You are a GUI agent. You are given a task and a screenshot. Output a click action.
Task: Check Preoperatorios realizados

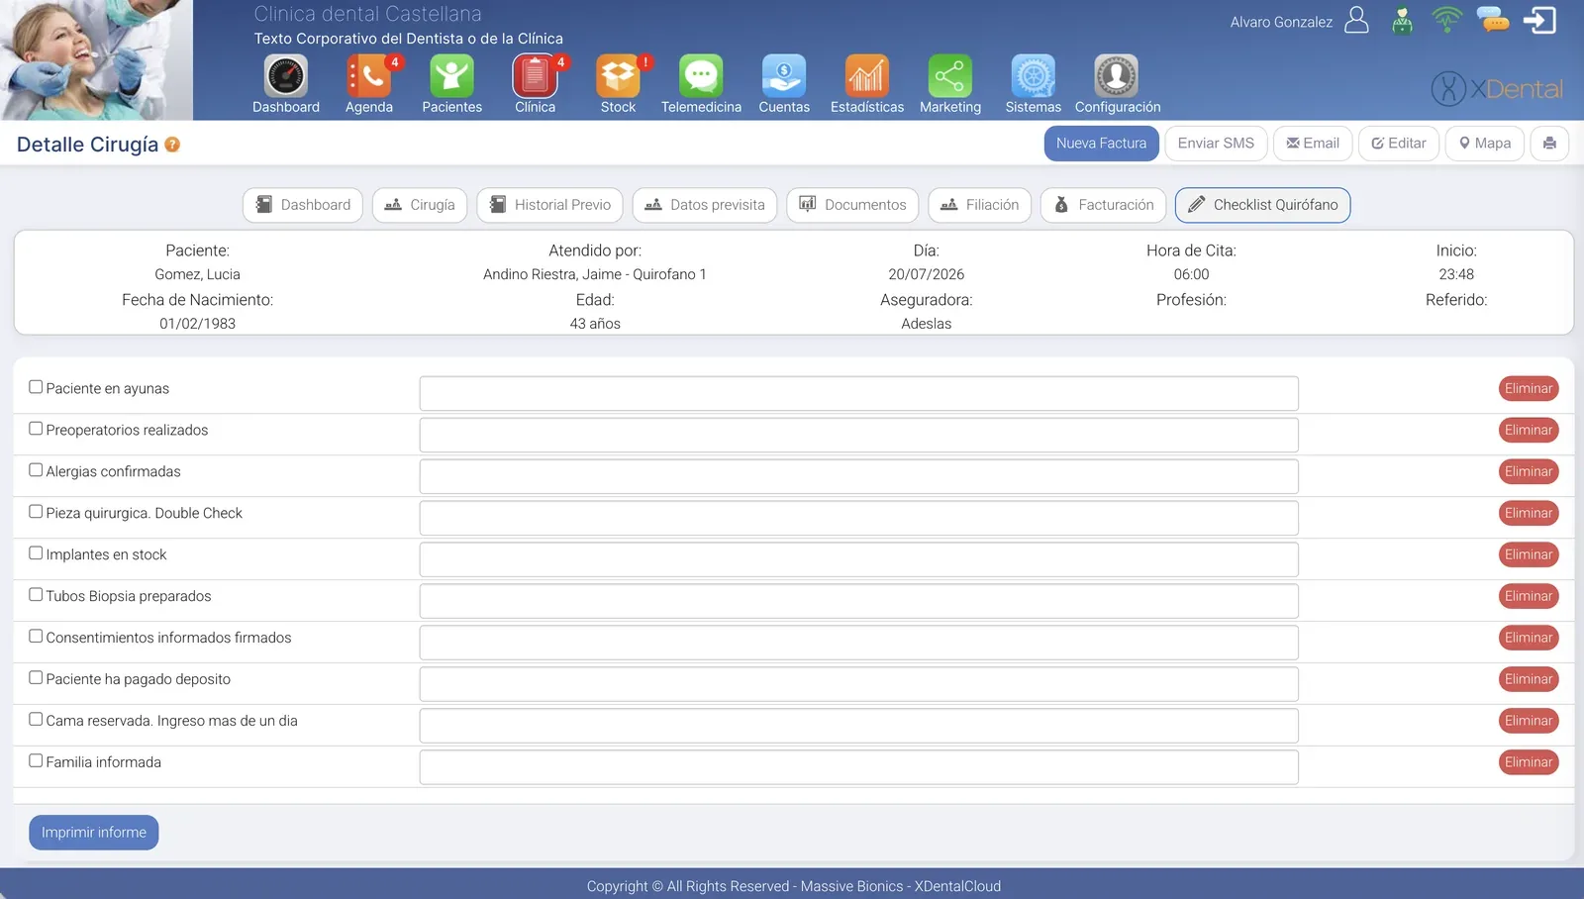36,429
